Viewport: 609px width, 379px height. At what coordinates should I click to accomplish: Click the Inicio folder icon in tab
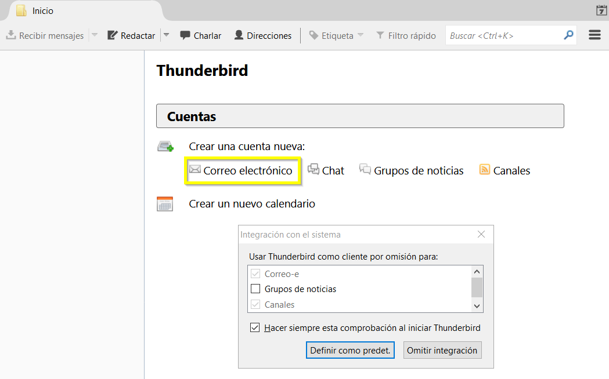(x=21, y=10)
